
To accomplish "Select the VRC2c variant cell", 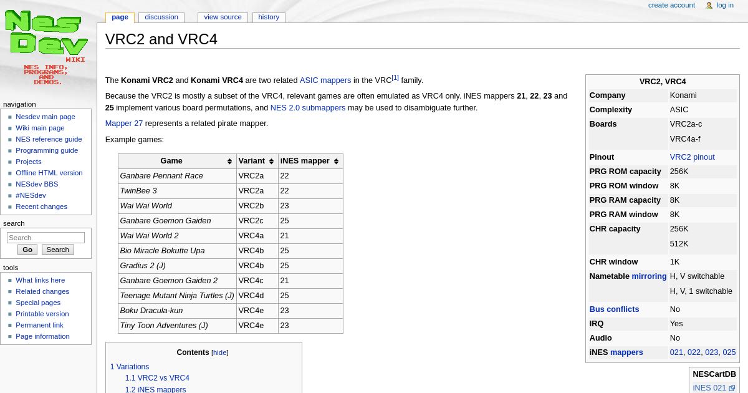I will [x=257, y=221].
